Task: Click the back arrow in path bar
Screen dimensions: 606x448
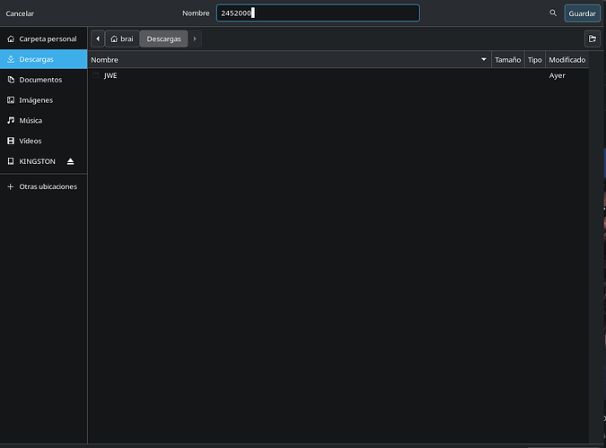Action: pos(97,39)
